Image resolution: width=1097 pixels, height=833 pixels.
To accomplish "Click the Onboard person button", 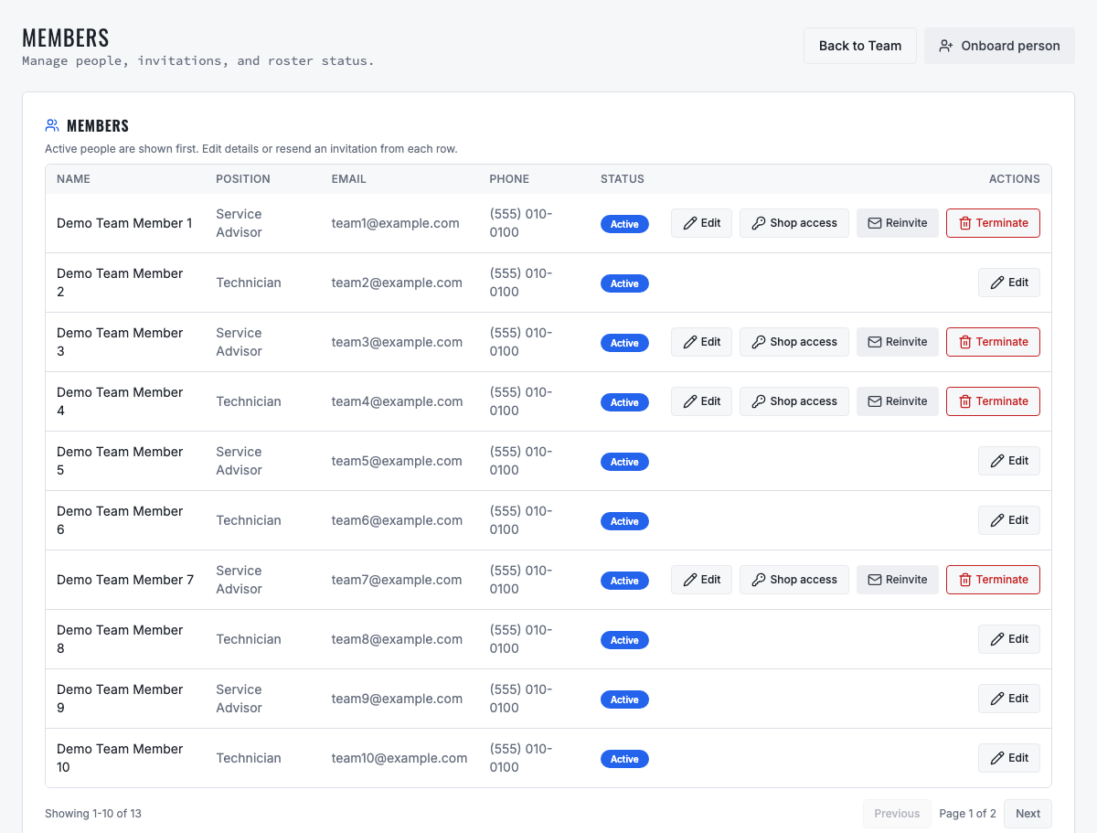I will (x=999, y=46).
